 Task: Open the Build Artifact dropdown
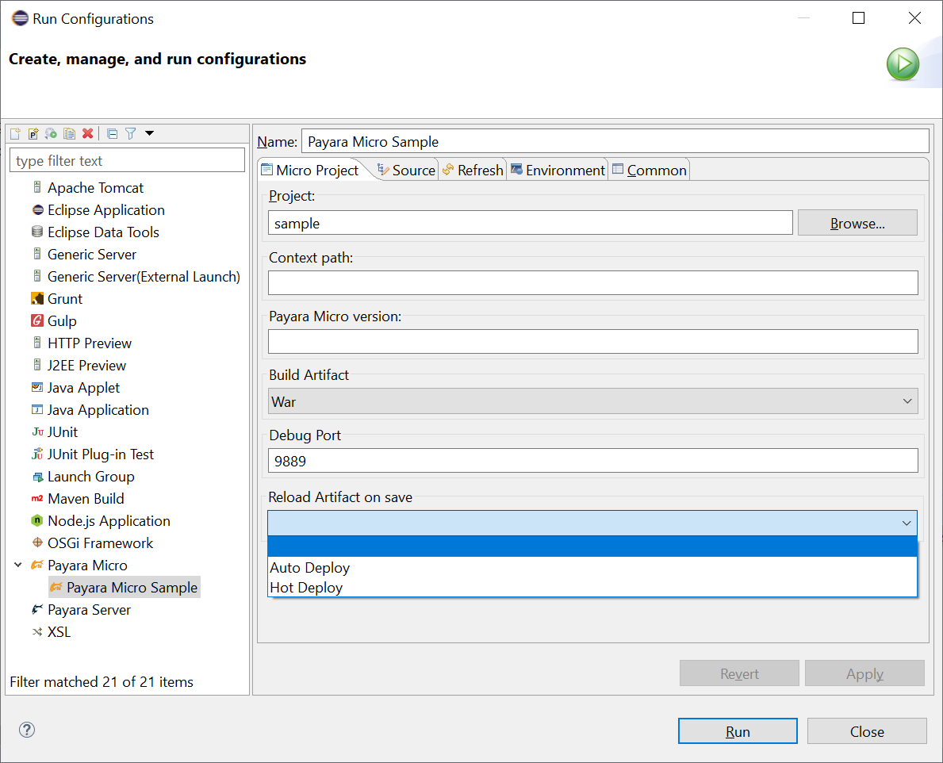pos(907,401)
